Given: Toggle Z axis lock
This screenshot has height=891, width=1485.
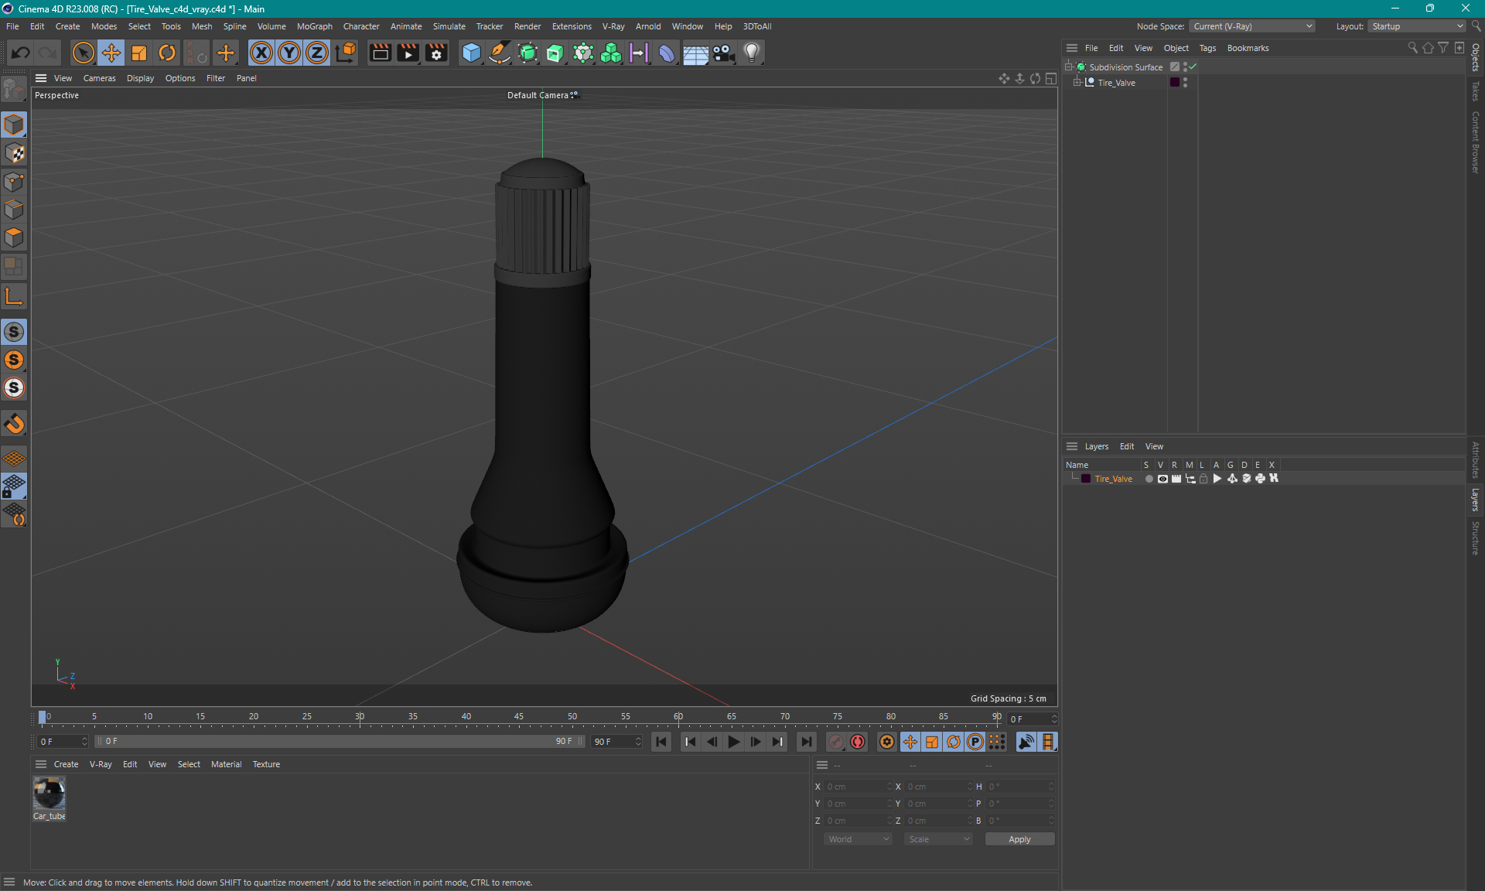Looking at the screenshot, I should (x=317, y=53).
